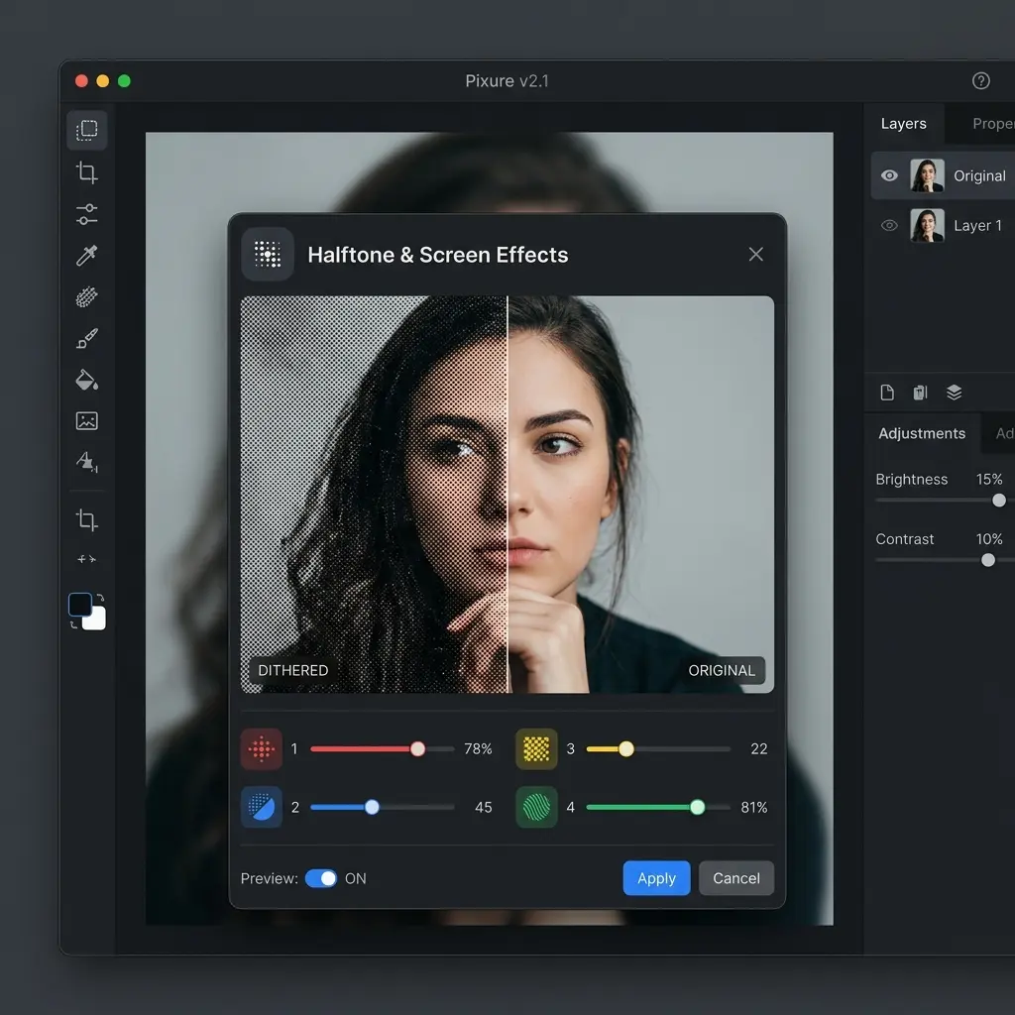
Task: Select the marquee selection tool
Action: pos(87,130)
